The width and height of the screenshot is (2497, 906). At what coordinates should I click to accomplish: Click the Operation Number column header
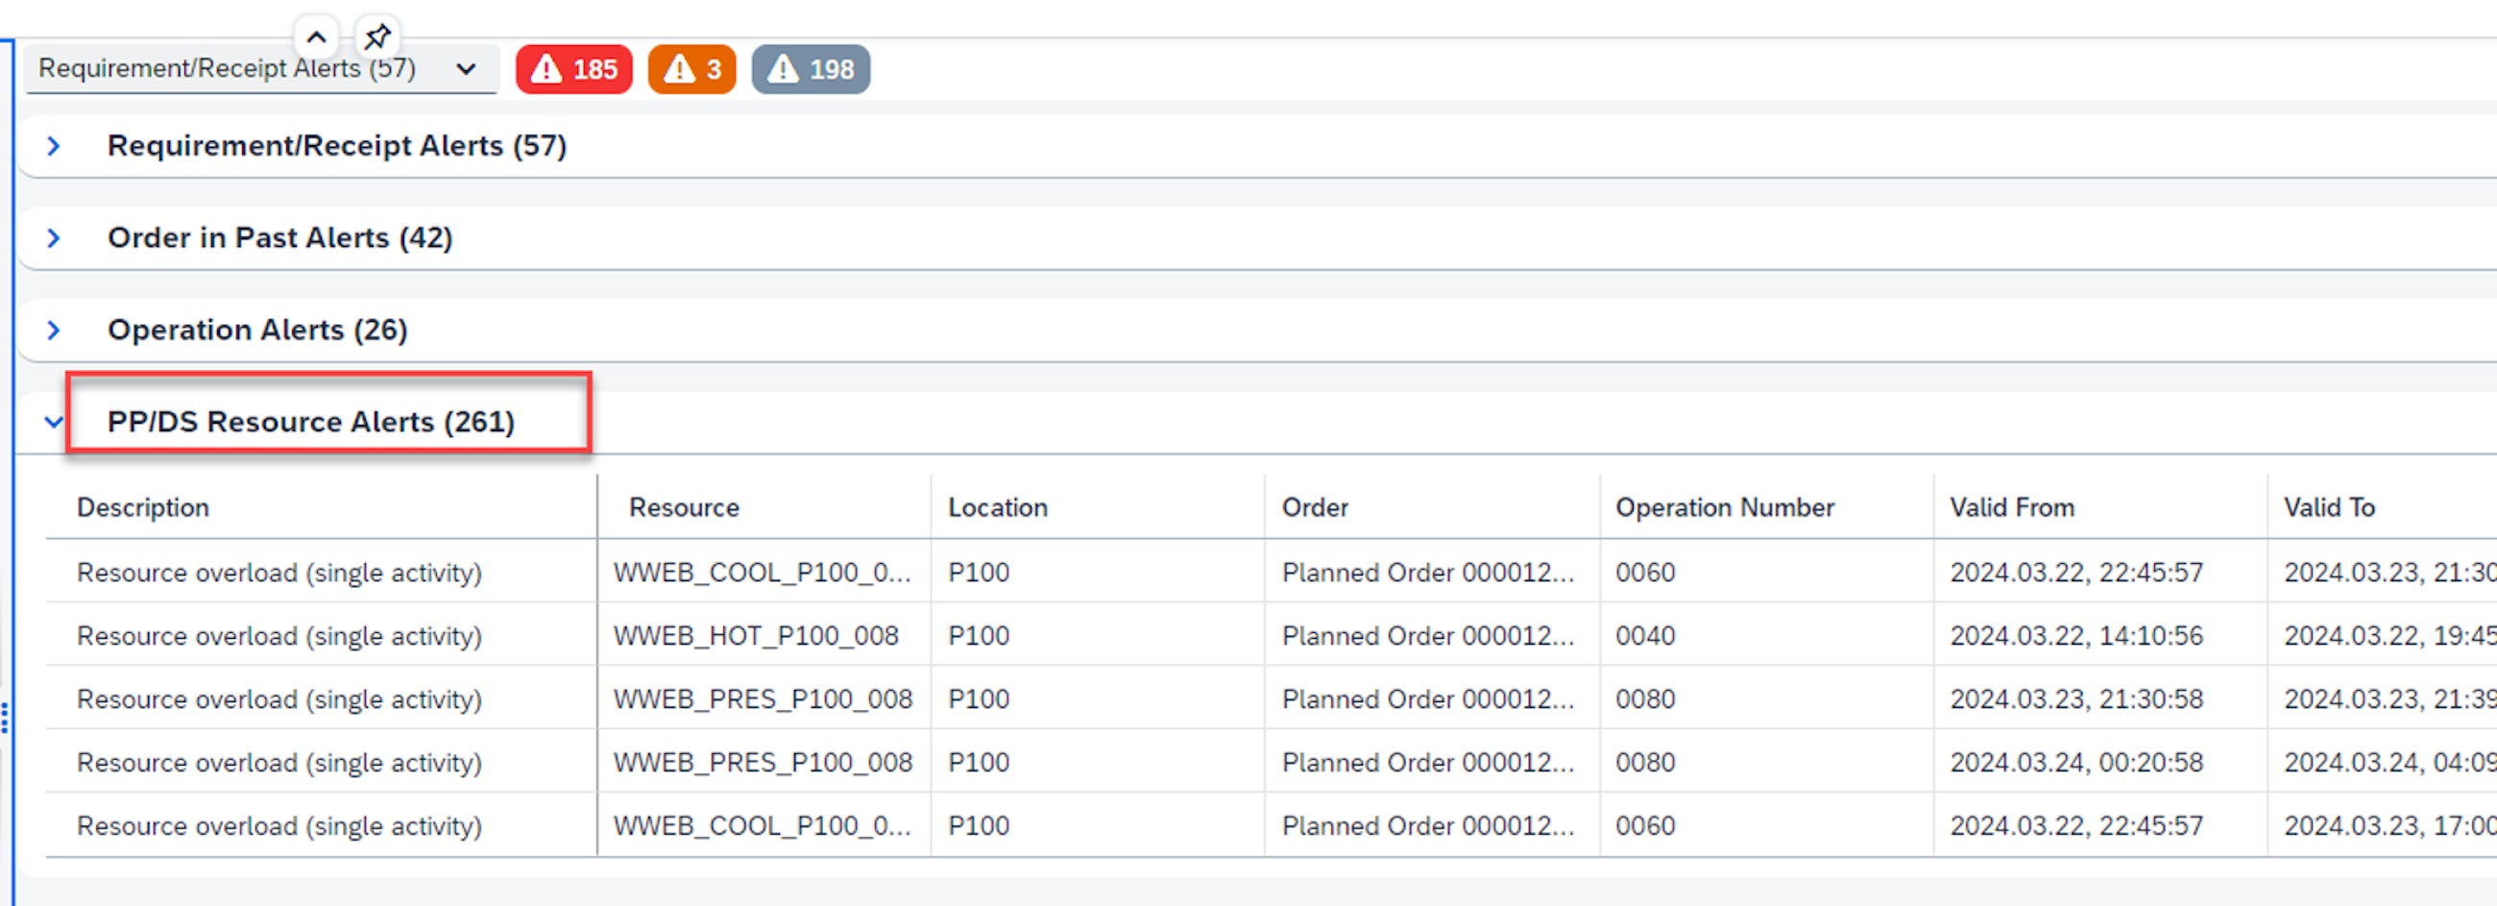tap(1725, 508)
